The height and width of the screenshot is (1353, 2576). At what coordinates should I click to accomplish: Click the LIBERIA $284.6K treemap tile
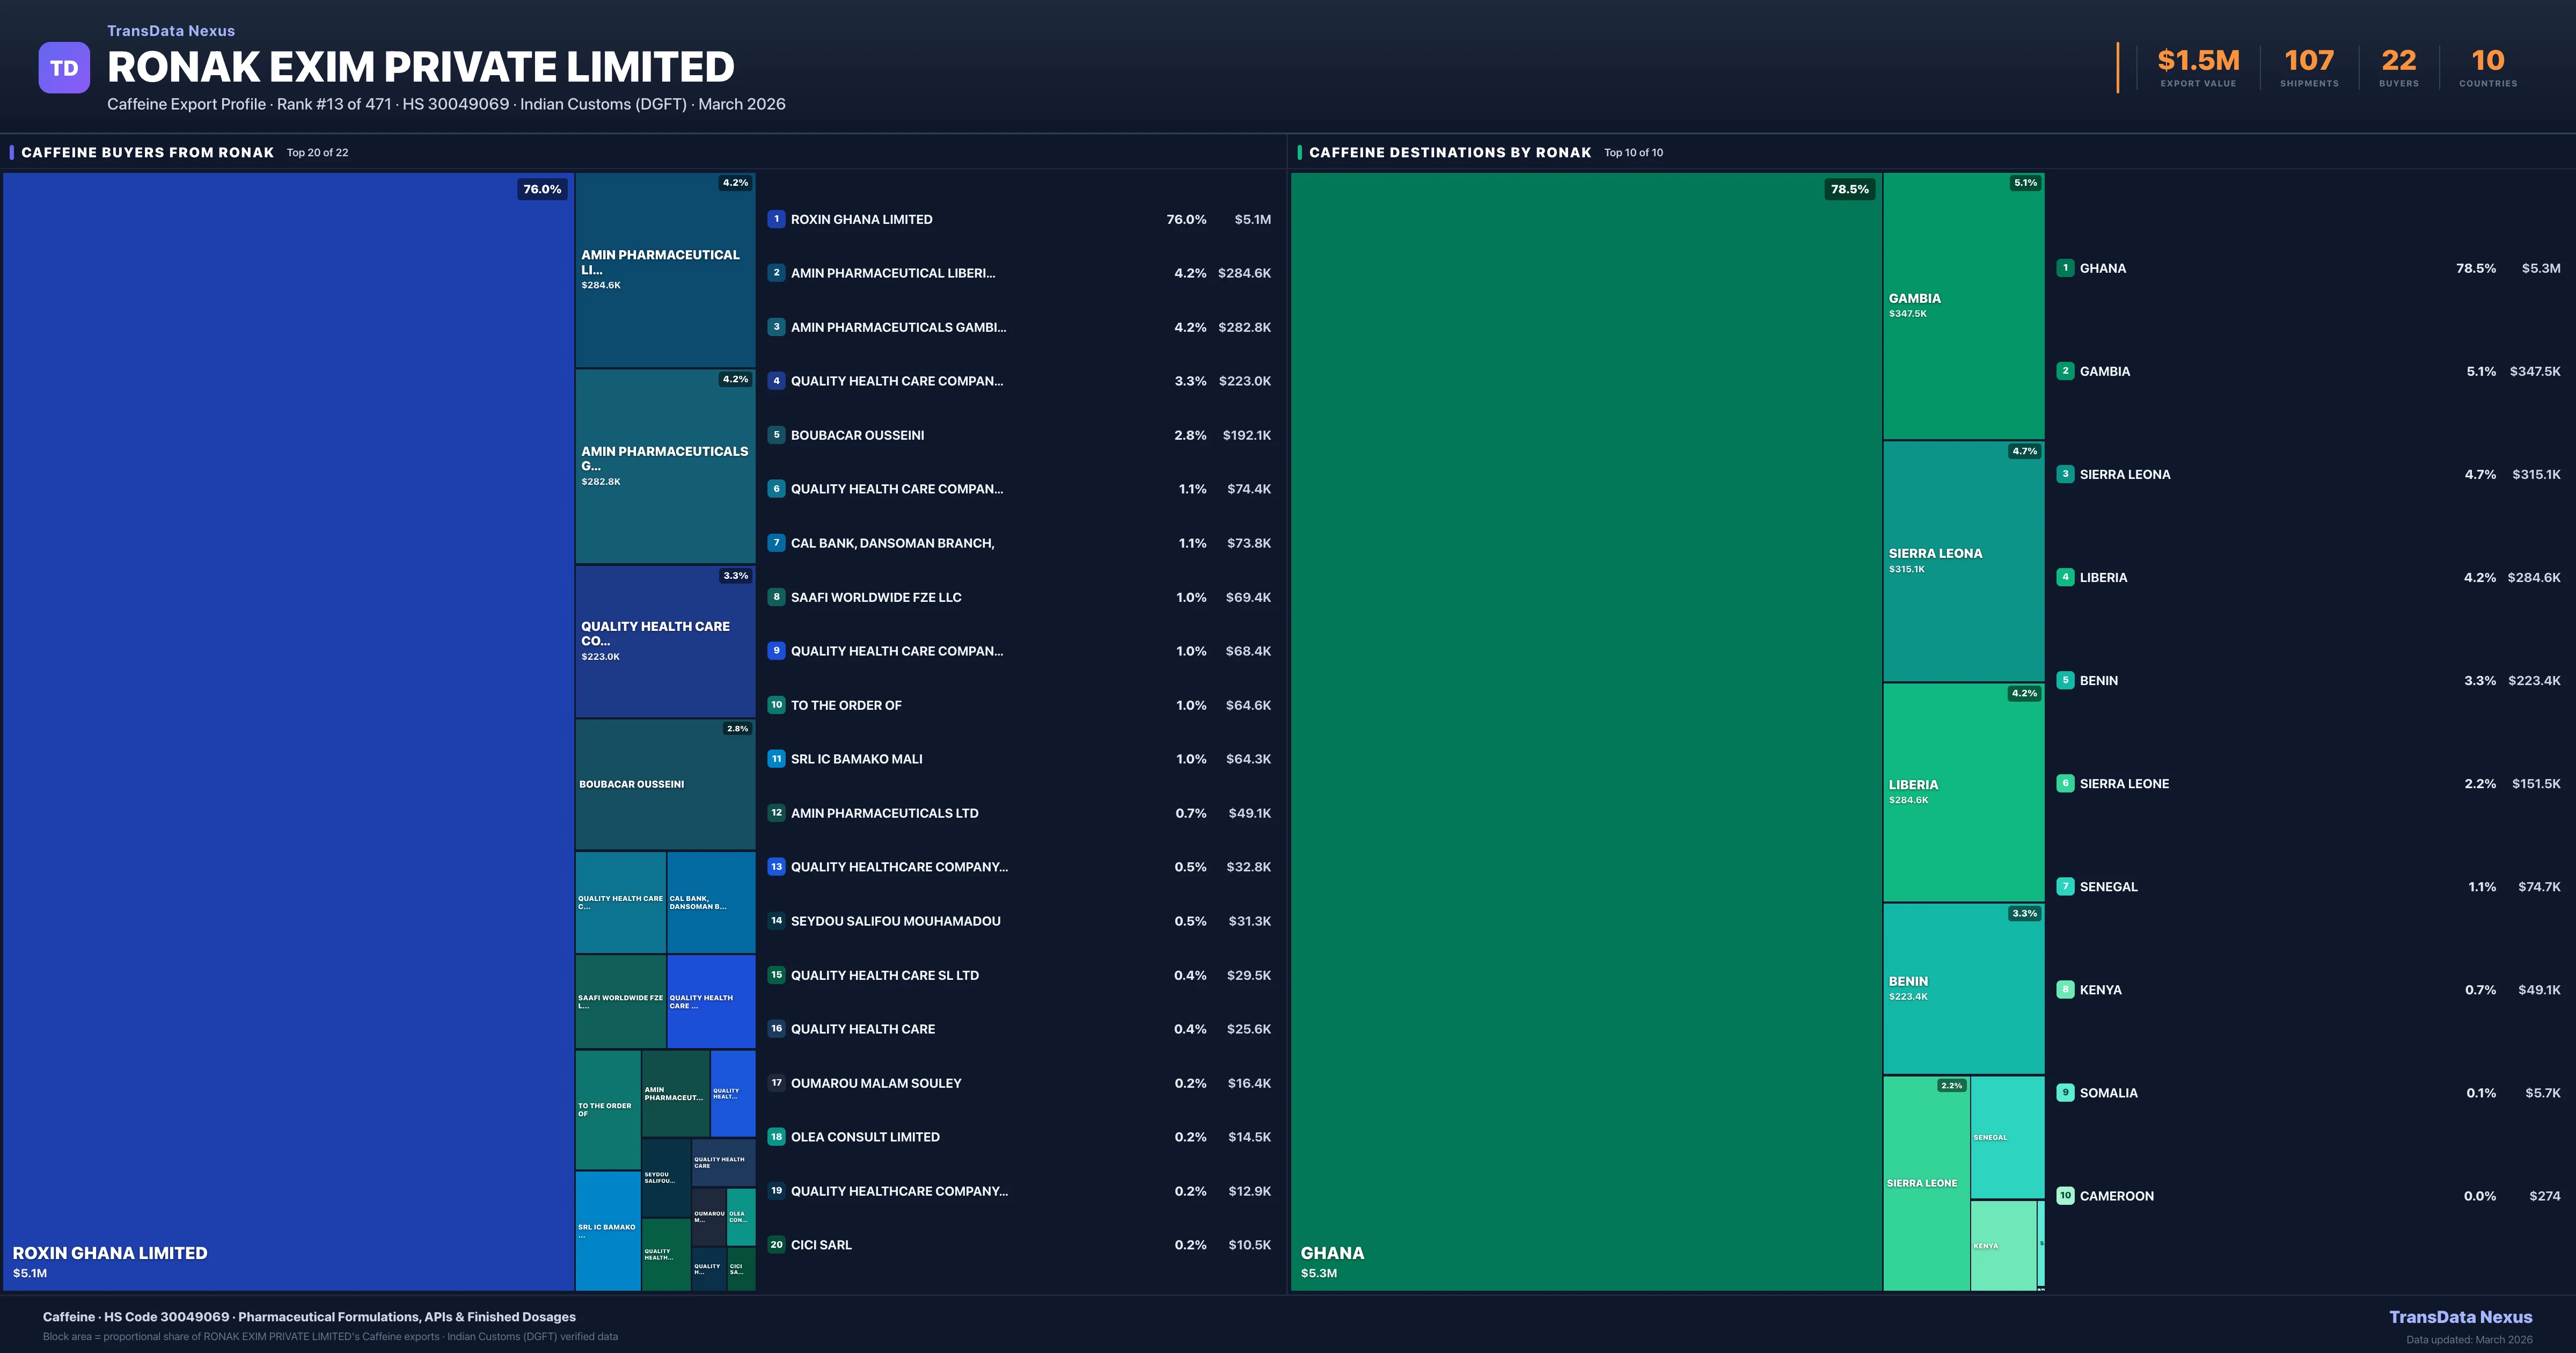click(x=1963, y=792)
